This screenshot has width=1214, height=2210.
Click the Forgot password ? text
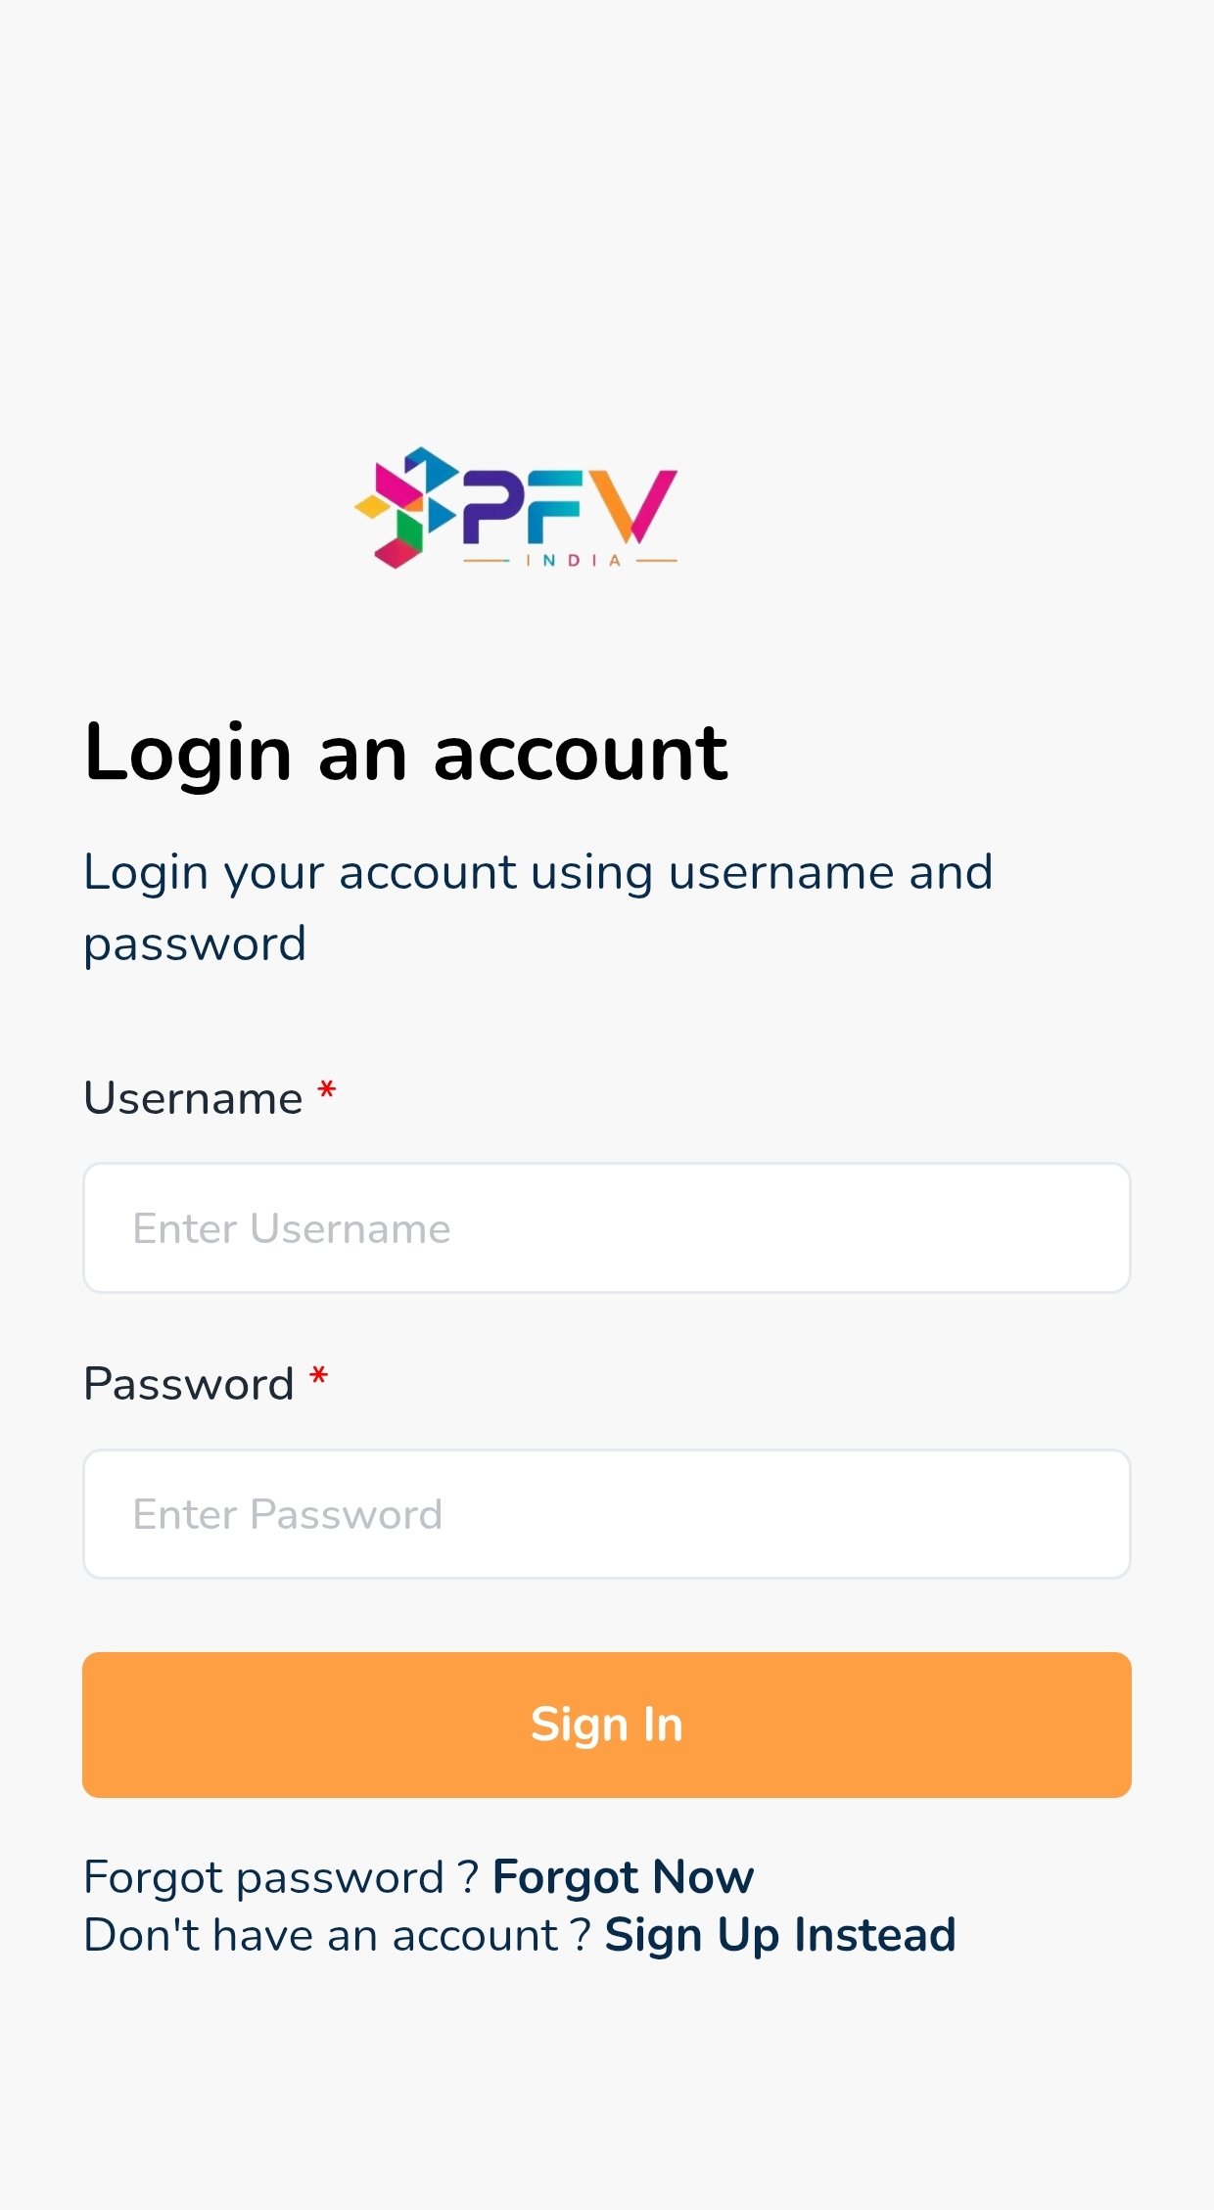coord(281,1877)
